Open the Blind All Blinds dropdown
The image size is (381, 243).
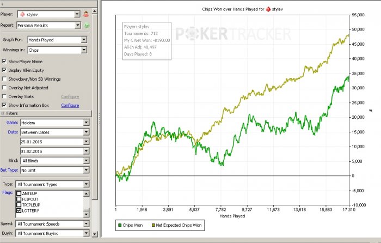(86, 161)
